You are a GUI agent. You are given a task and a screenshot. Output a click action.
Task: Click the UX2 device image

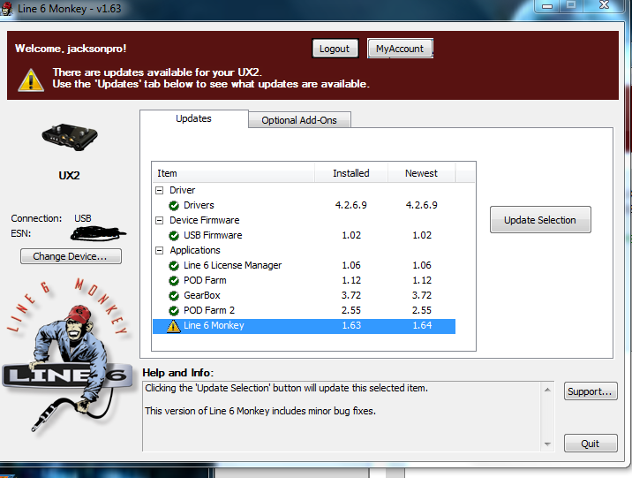(x=69, y=137)
